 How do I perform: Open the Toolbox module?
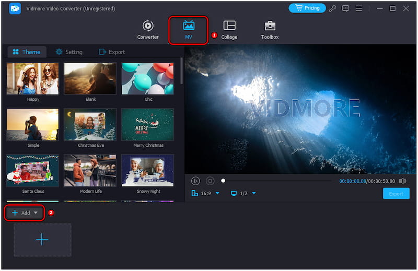tap(270, 29)
